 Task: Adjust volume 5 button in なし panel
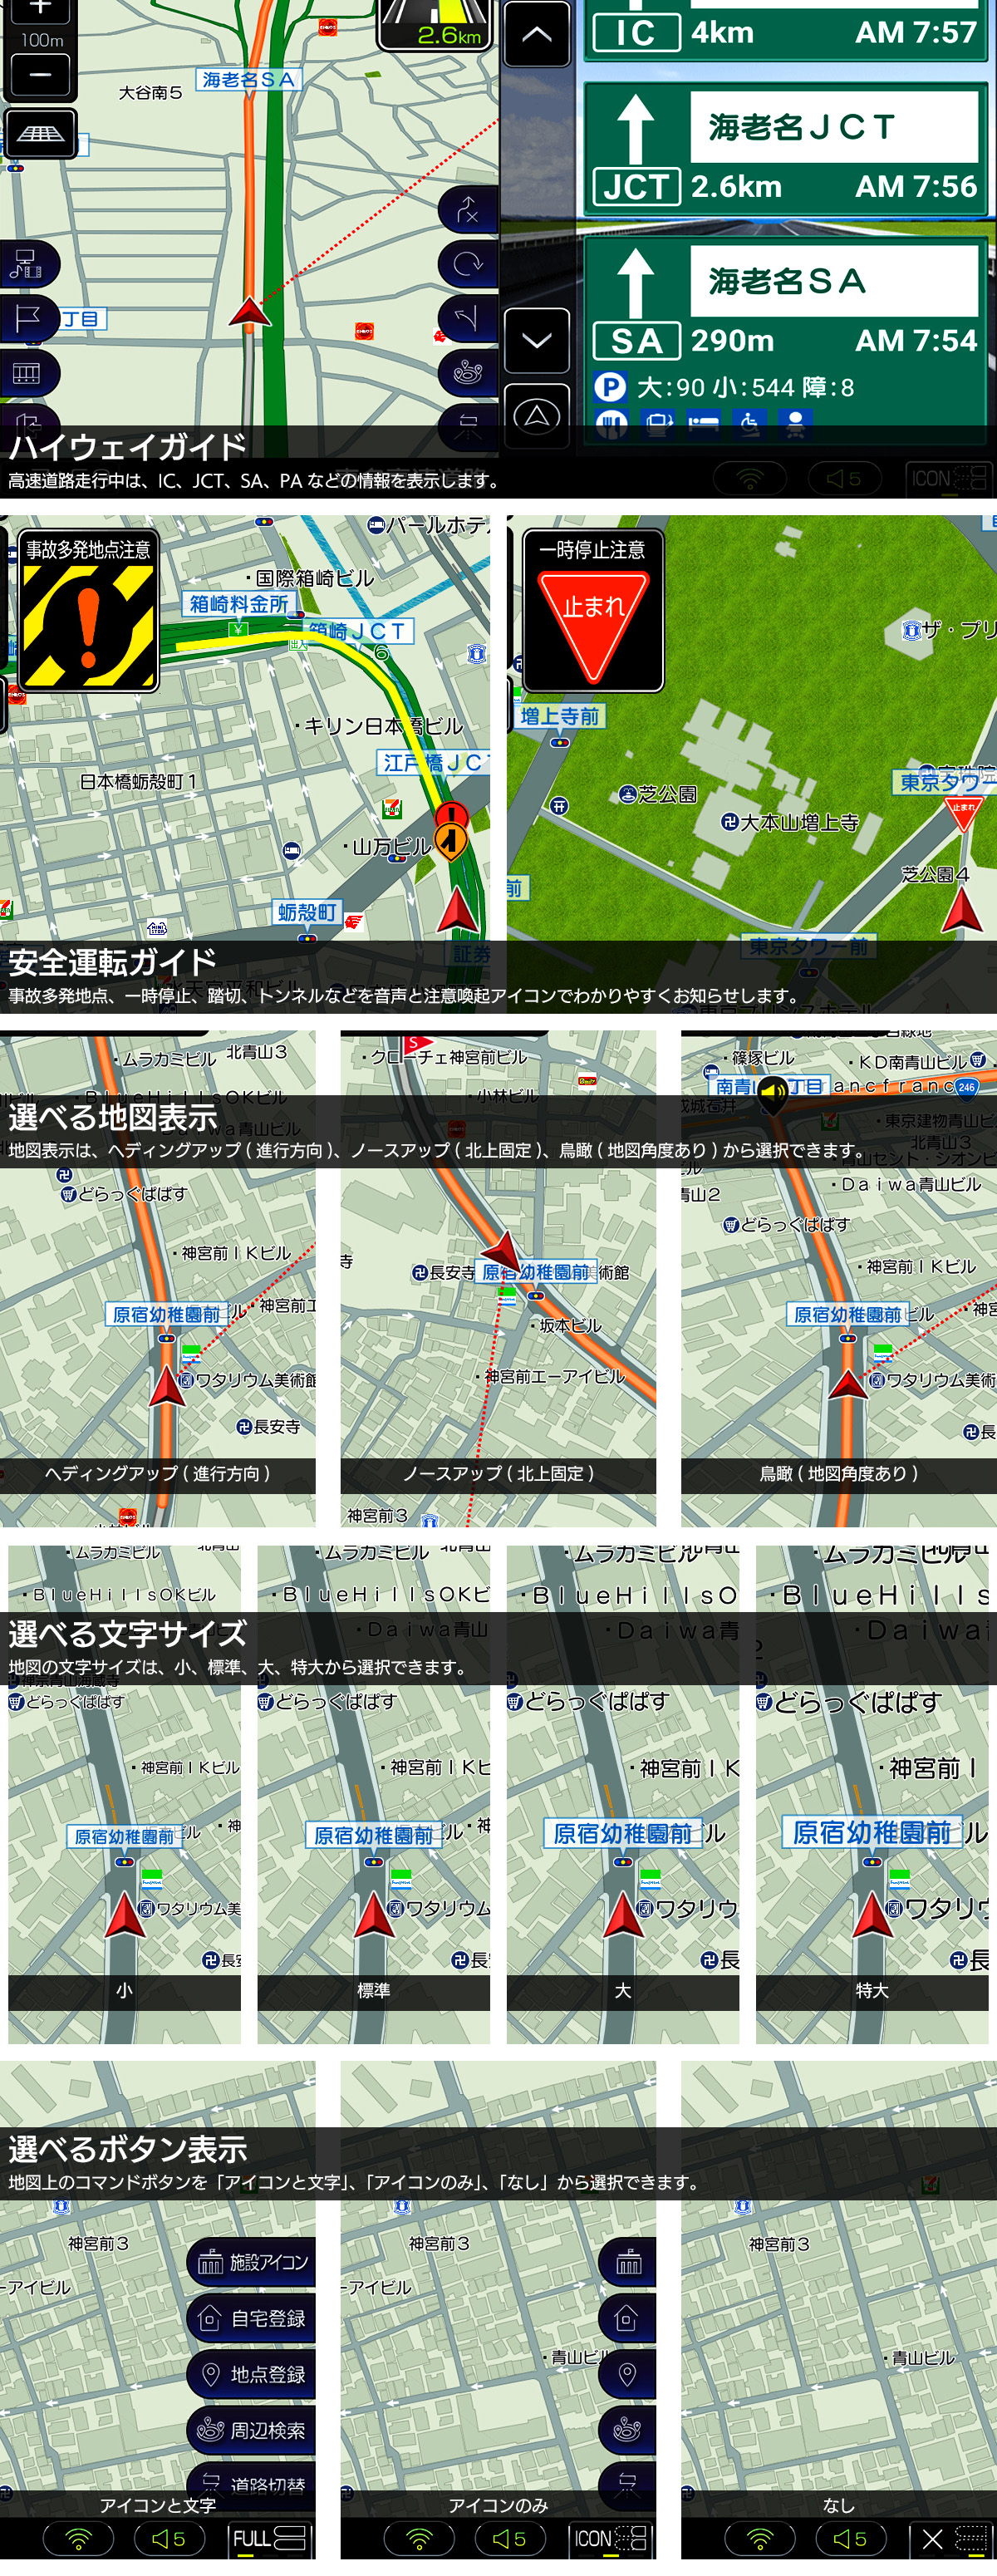851,2538
